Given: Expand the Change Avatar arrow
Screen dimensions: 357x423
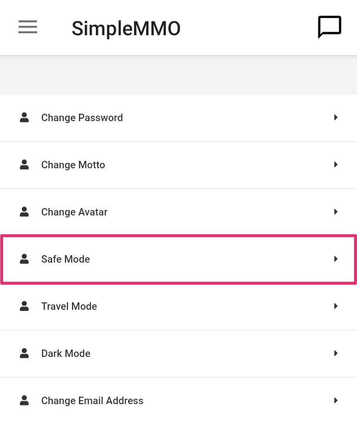Looking at the screenshot, I should pos(336,212).
